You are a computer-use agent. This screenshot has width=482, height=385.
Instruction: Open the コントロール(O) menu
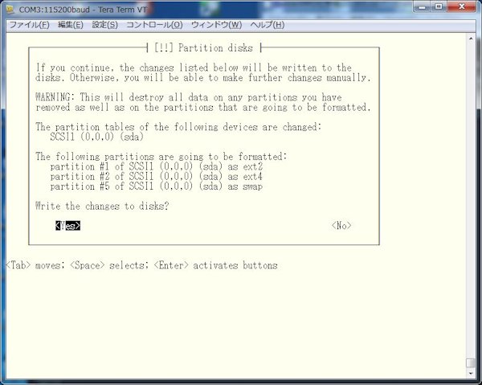click(x=154, y=25)
